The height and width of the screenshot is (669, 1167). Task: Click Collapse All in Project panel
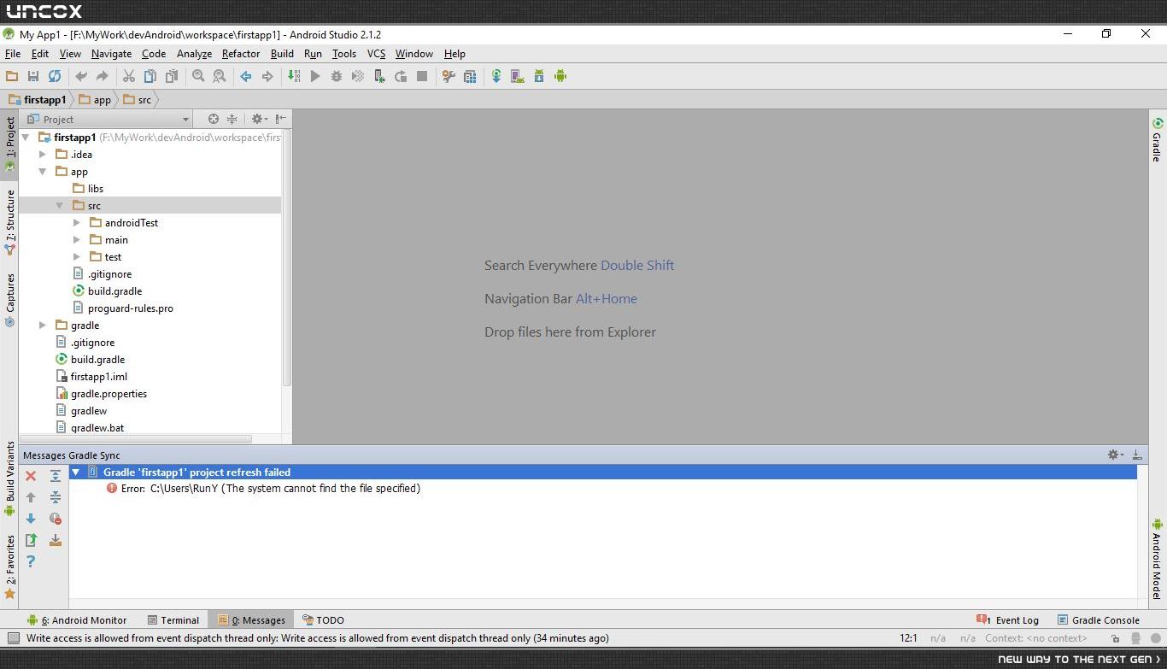click(232, 119)
